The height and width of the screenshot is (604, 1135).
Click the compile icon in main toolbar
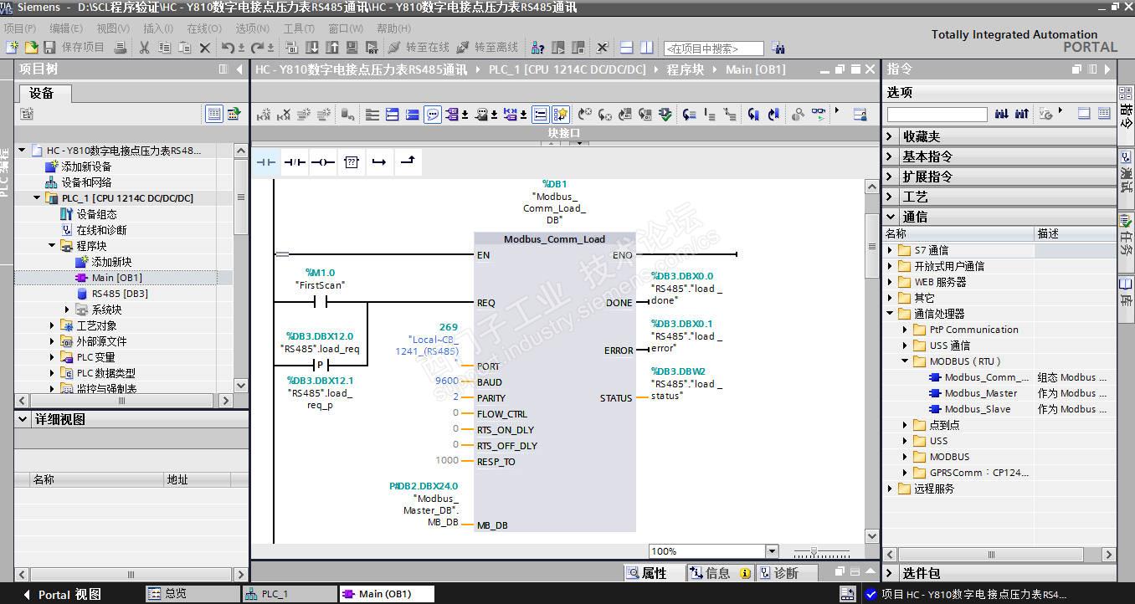(x=293, y=48)
